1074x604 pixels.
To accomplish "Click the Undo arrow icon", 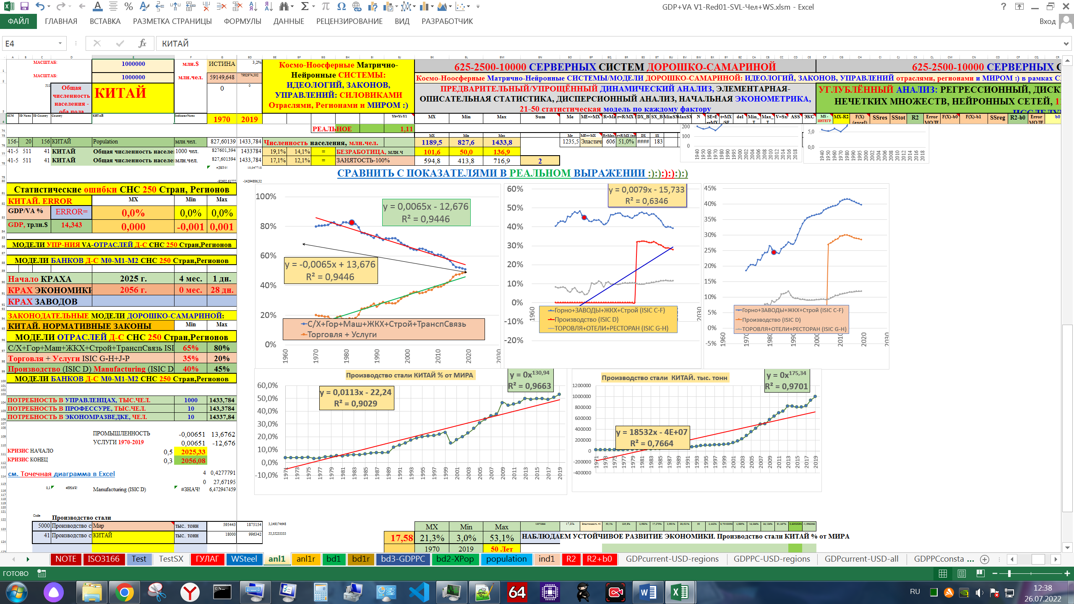I will point(40,7).
